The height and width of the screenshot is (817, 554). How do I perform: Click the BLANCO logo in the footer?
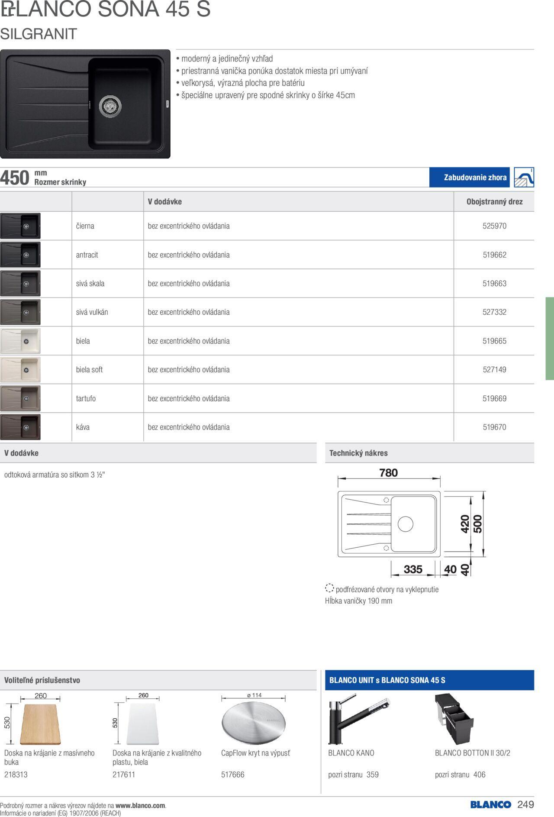490,804
